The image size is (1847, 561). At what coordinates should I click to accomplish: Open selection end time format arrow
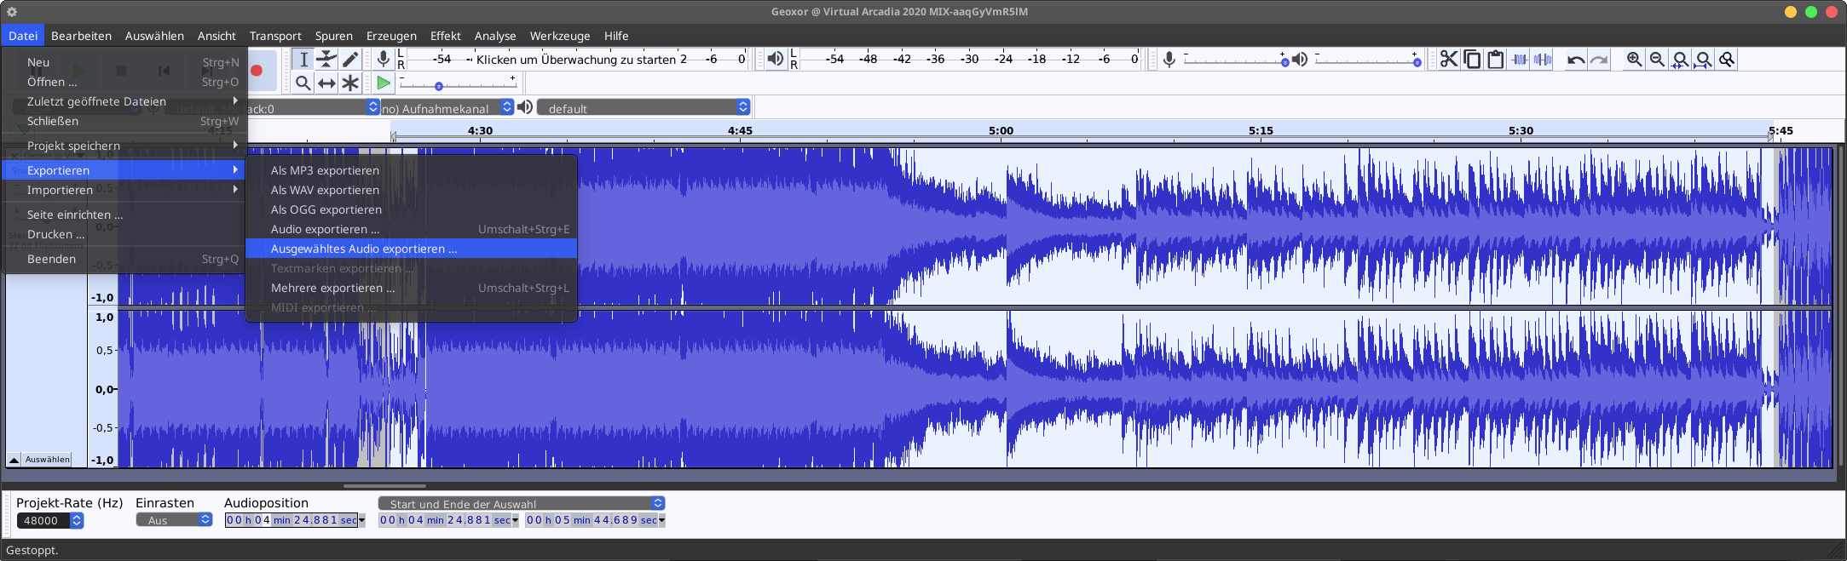point(661,520)
